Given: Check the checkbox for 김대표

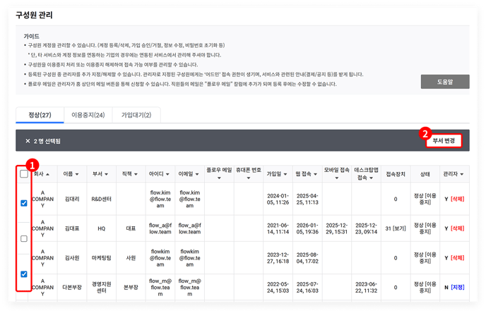Looking at the screenshot, I should click(x=23, y=239).
